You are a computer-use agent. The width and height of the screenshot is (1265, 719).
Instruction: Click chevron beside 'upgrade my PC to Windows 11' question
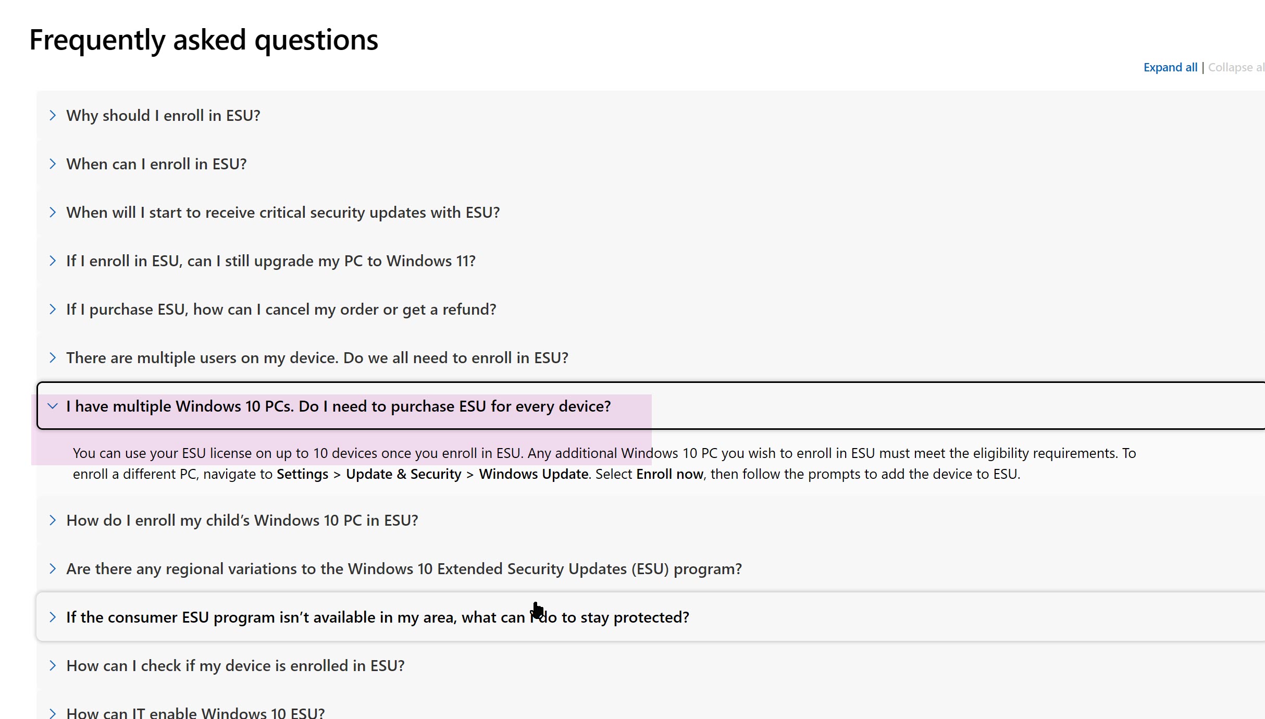[x=53, y=261]
